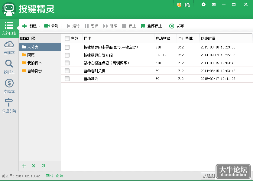This screenshot has height=181, width=253.
Task: Stop the script with 停止
Action: (129, 26)
